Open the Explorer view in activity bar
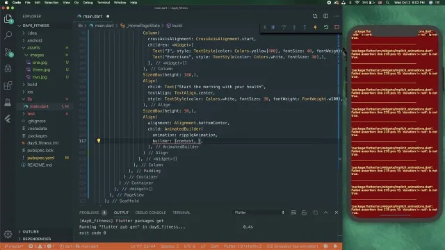Screen dimensions: 445x250 click(x=8, y=19)
